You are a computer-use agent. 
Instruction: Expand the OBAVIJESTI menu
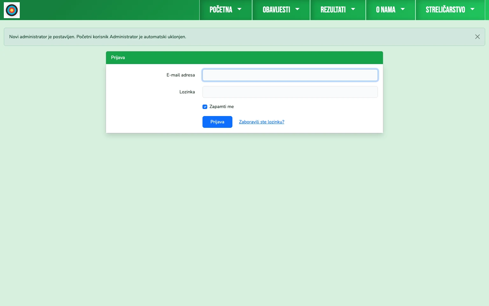tap(281, 10)
